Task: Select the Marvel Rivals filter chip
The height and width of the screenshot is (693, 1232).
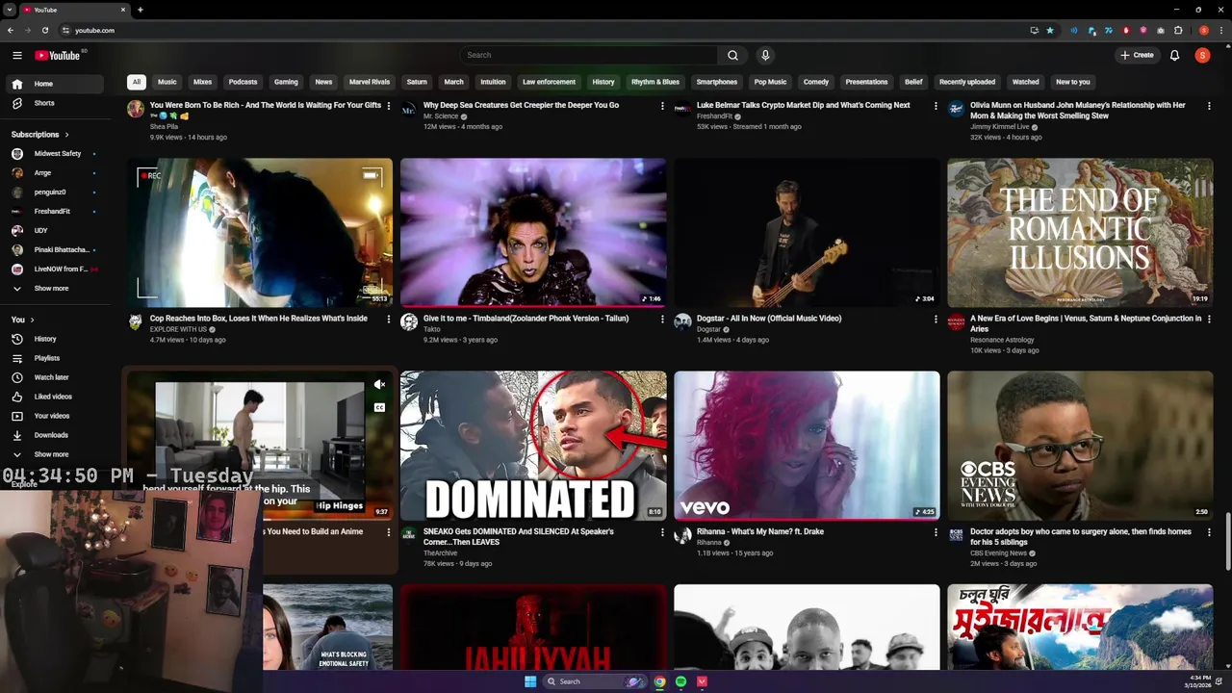Action: (x=370, y=82)
